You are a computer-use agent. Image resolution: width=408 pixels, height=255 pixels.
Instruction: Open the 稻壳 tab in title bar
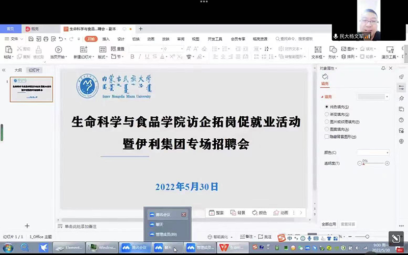35,29
